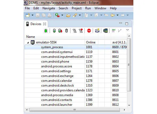Open the Forward history dropdown arrow
This screenshot has height=114, width=157.
click(128, 15)
